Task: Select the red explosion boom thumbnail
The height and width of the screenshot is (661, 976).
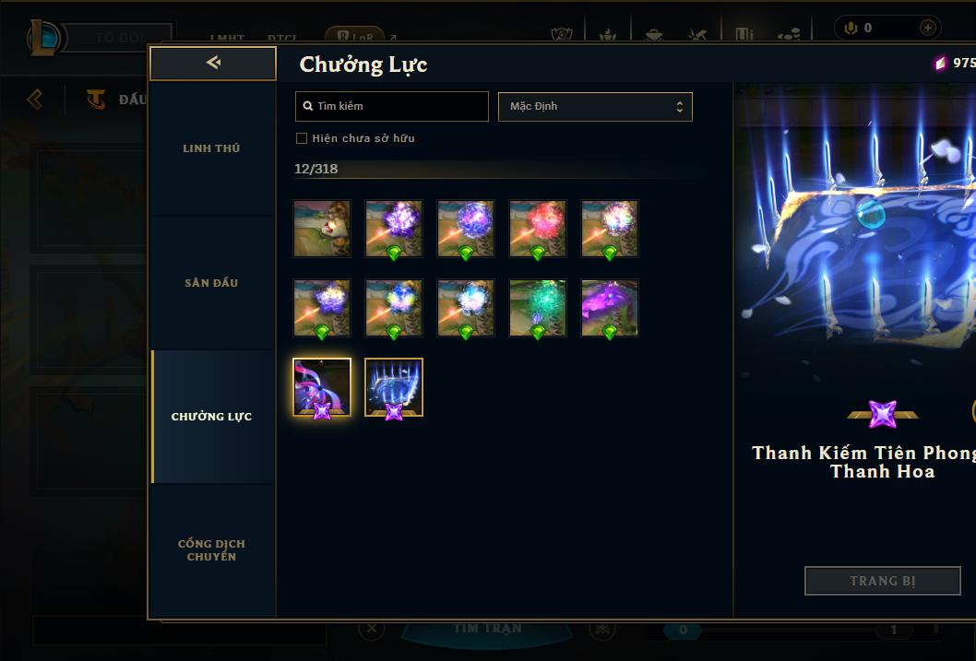Action: (537, 229)
